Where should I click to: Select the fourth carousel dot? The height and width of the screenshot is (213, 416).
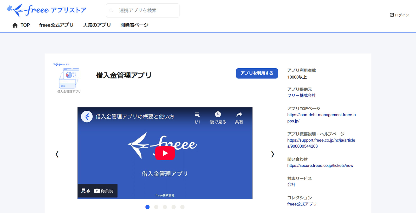174,207
